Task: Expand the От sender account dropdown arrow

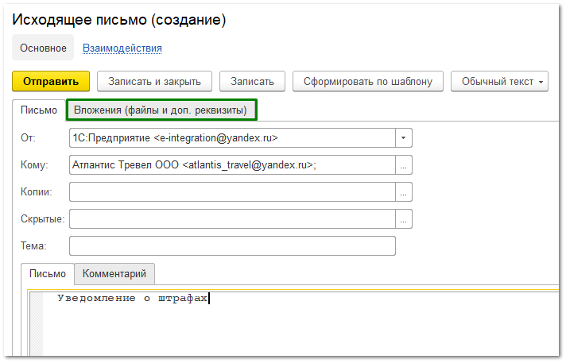Action: point(404,138)
